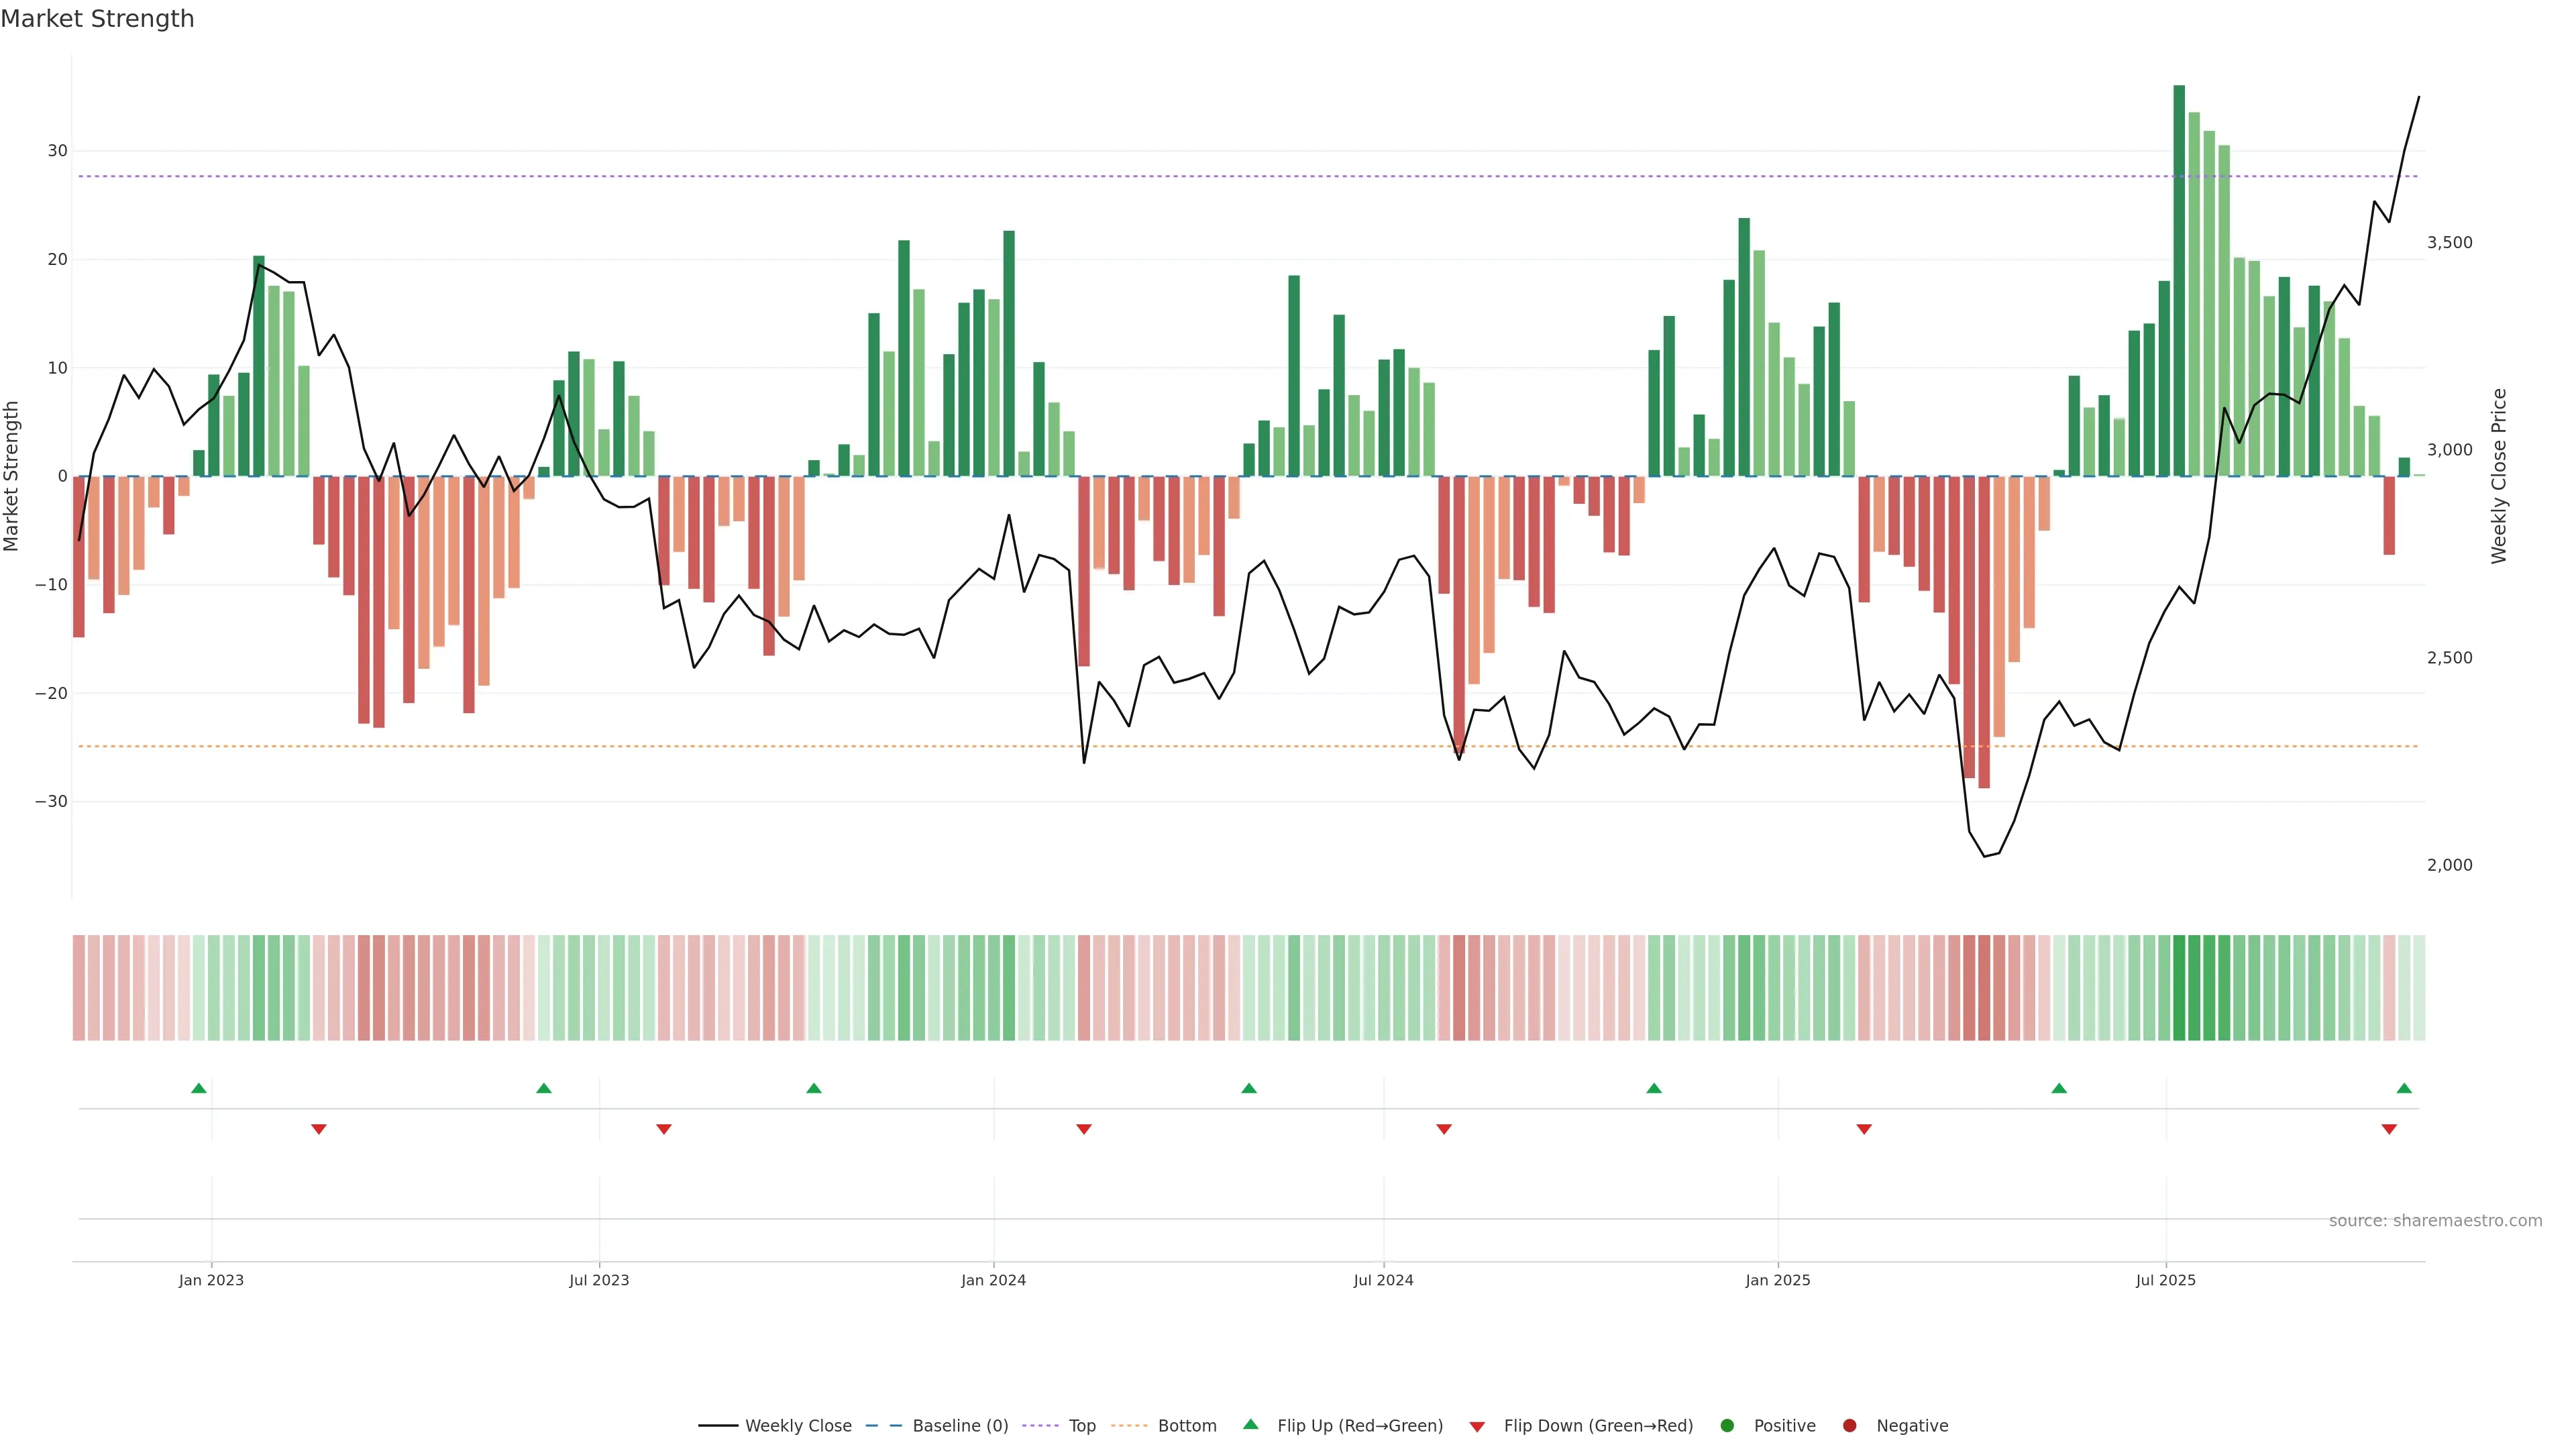Screen dimensions: 2576x1449
Task: Click the Weekly Close Price axis title
Action: click(x=2499, y=476)
